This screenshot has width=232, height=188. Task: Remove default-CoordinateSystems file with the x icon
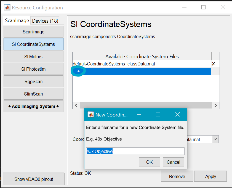coord(213,64)
